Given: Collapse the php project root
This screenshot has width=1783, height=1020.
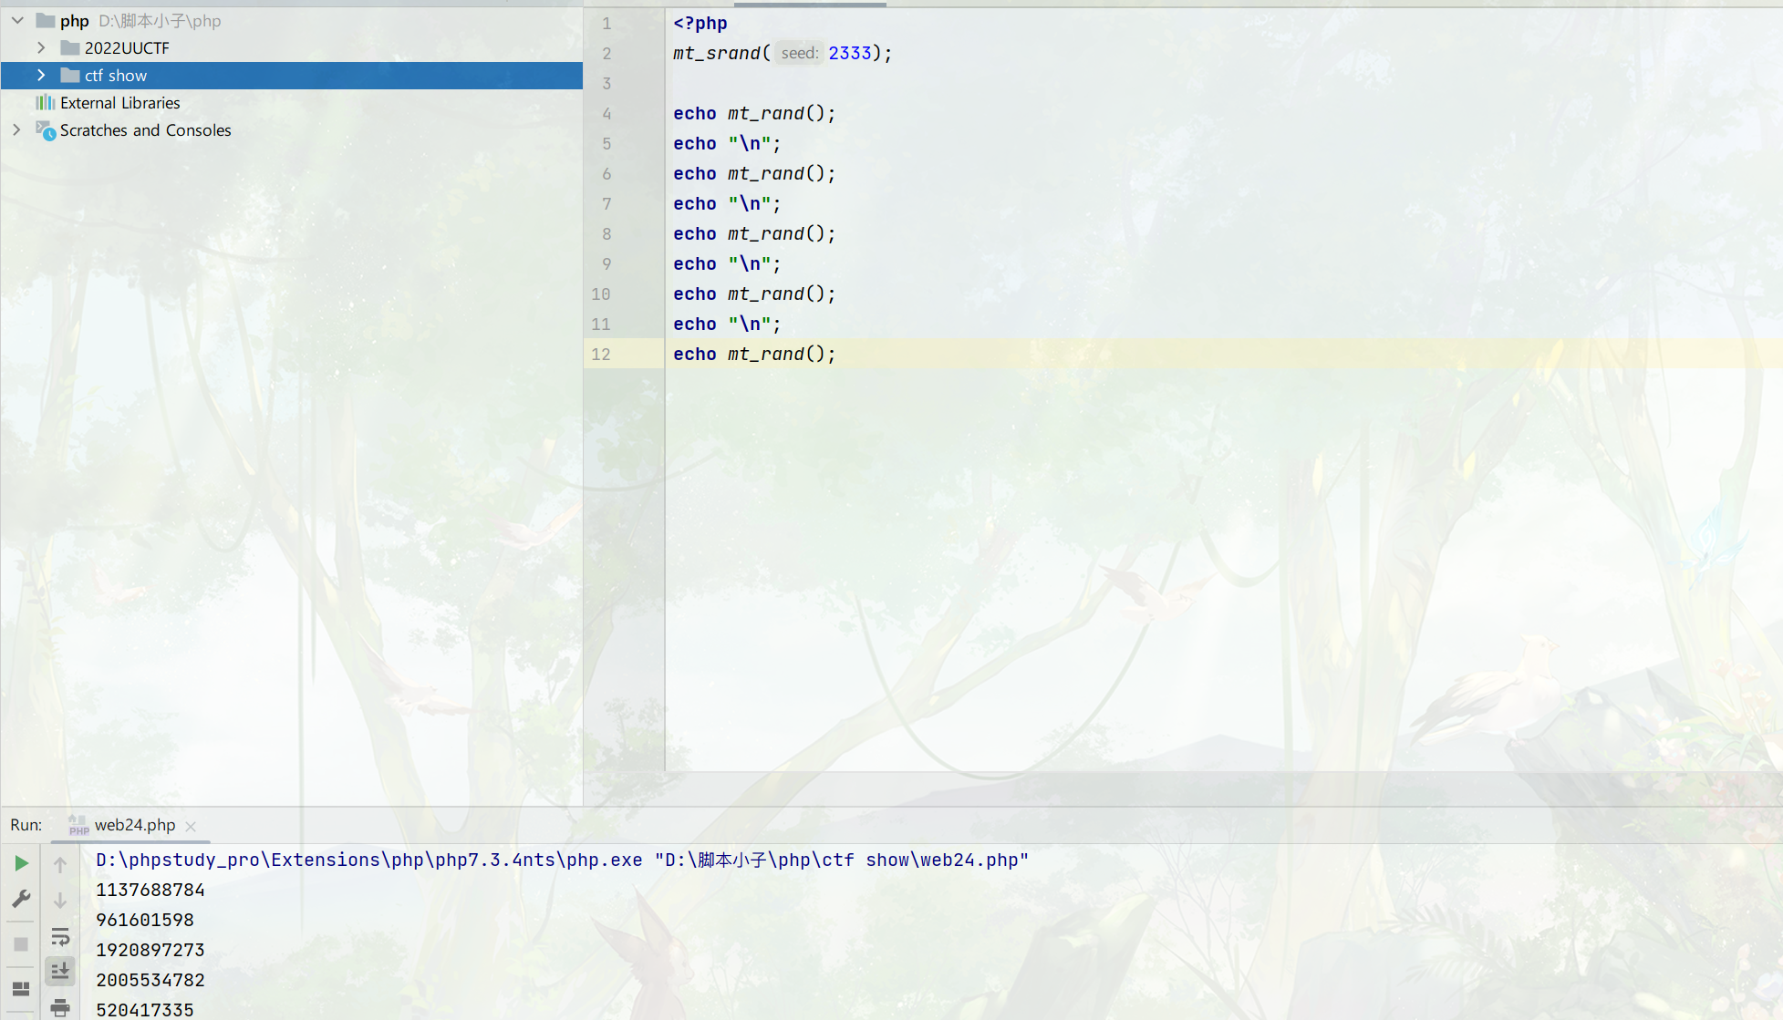Looking at the screenshot, I should 17,20.
